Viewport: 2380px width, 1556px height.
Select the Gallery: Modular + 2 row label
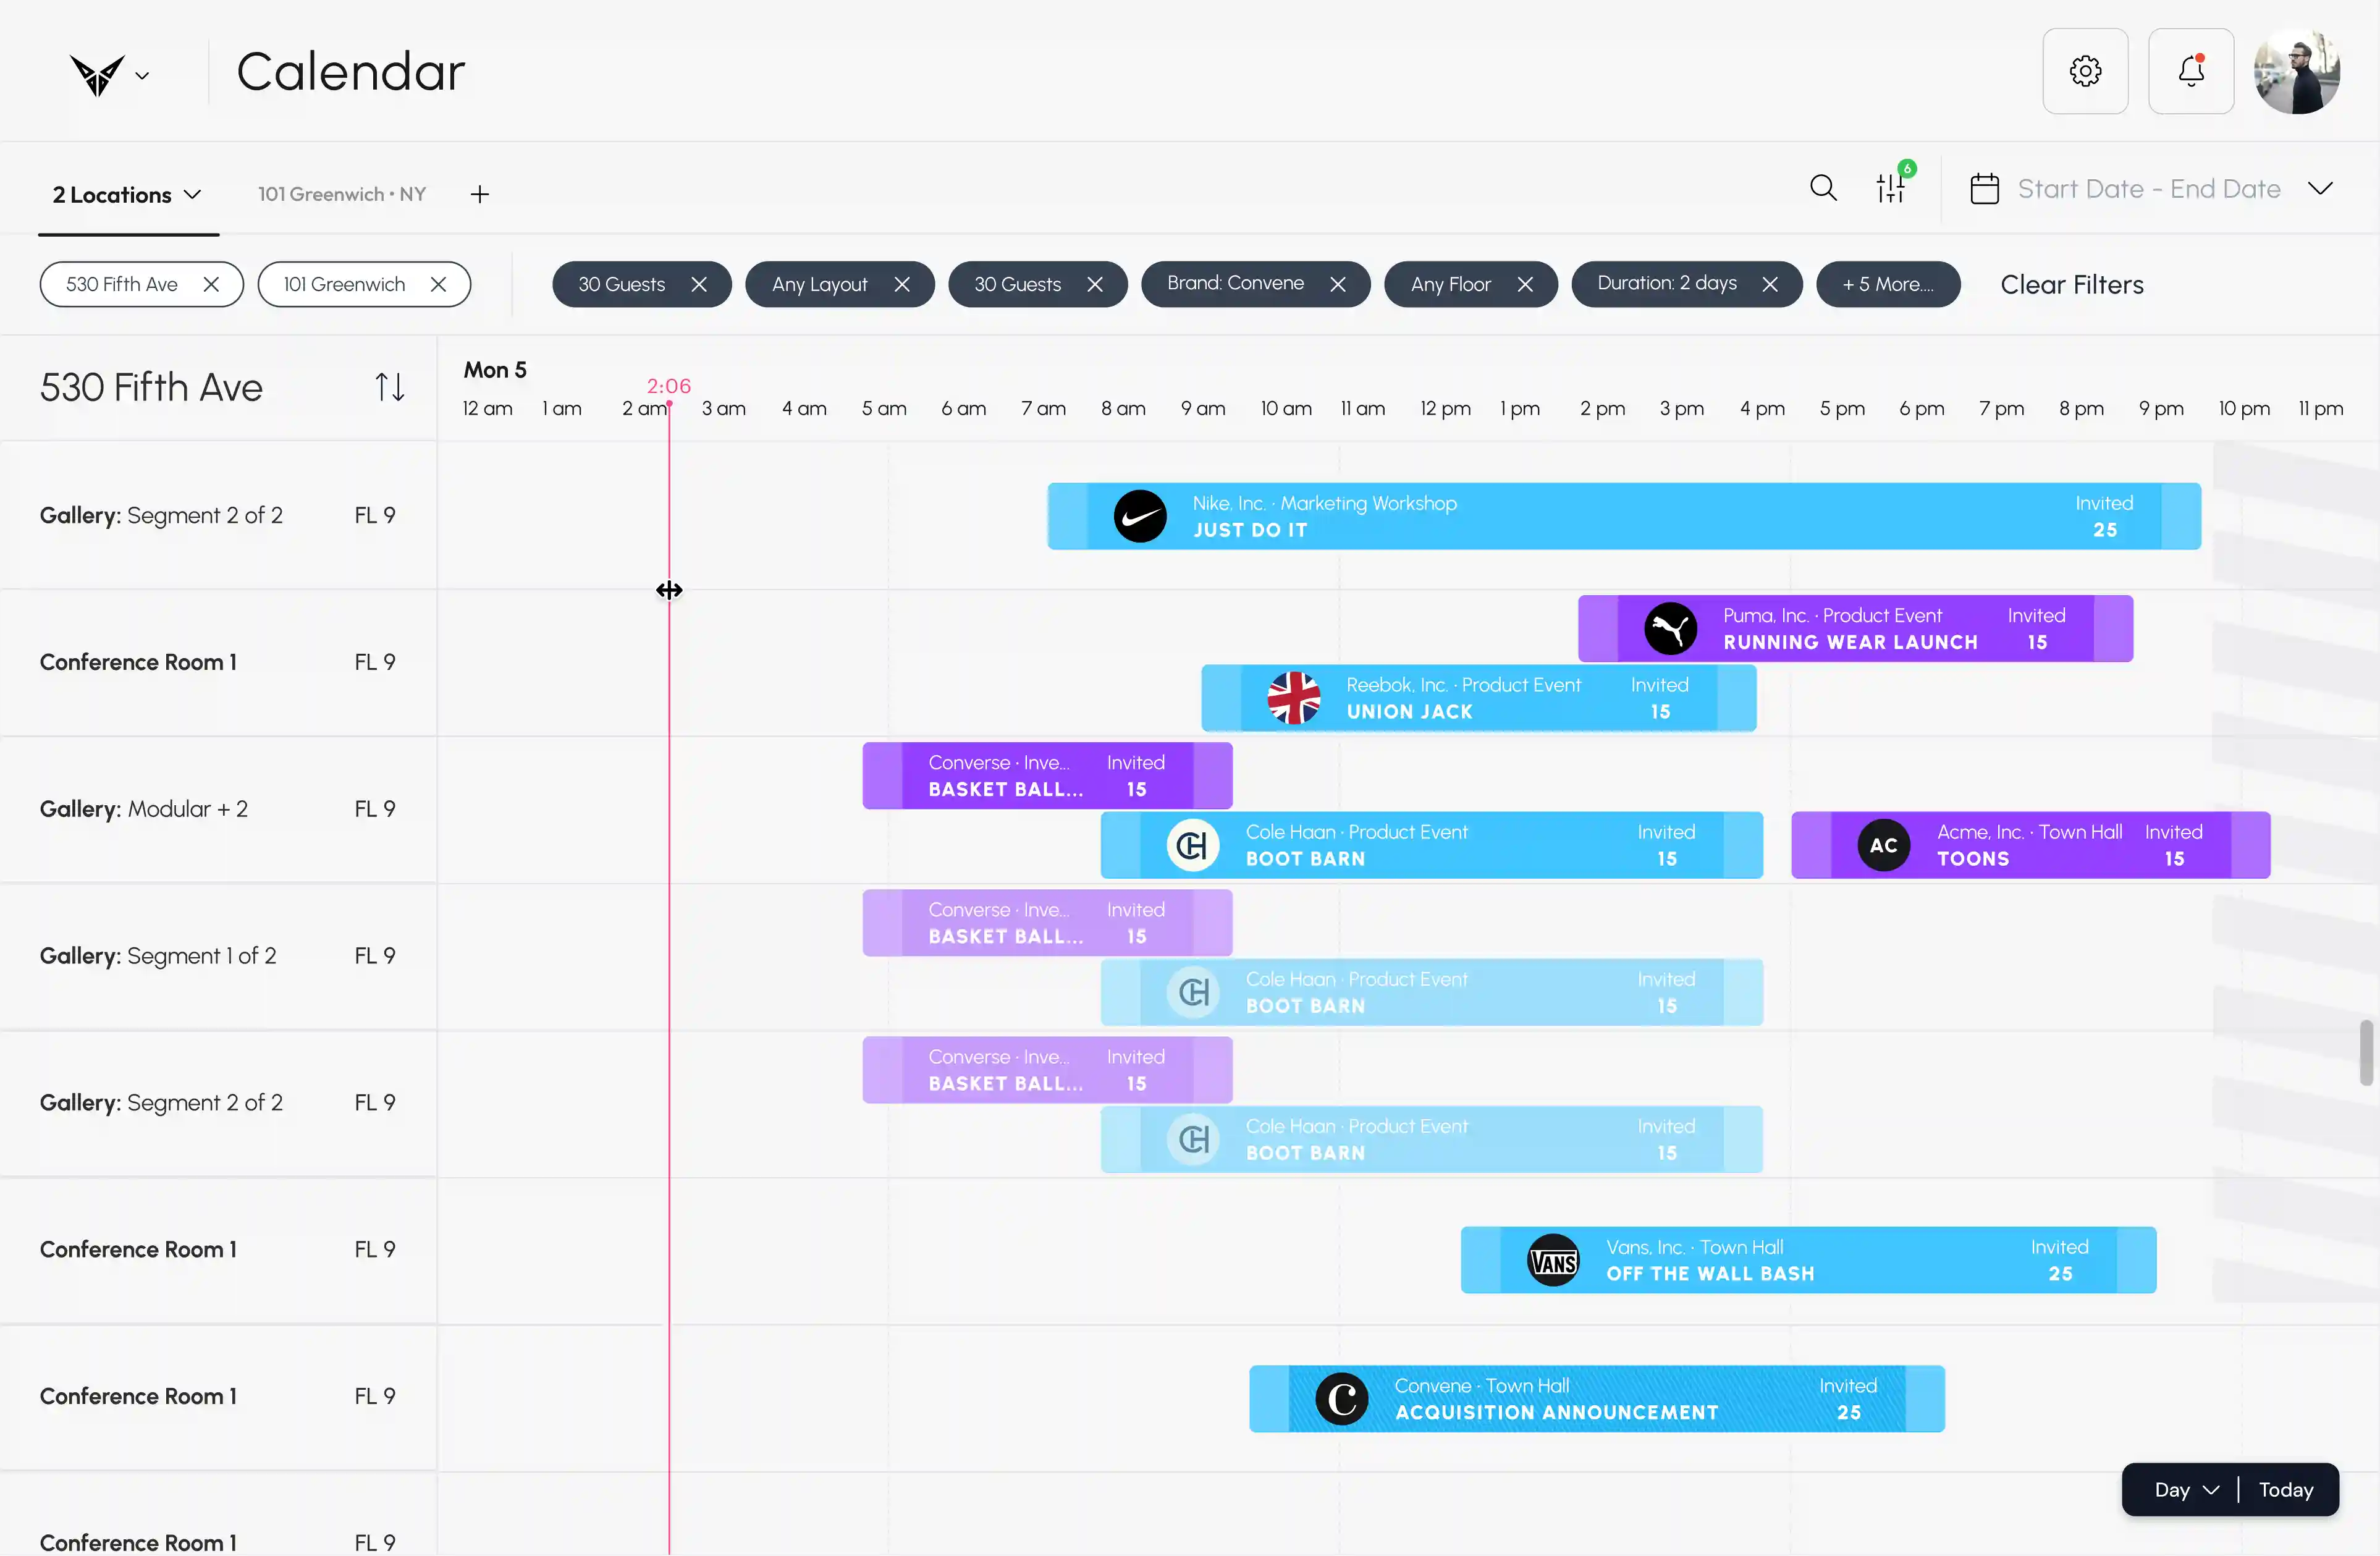tap(144, 809)
